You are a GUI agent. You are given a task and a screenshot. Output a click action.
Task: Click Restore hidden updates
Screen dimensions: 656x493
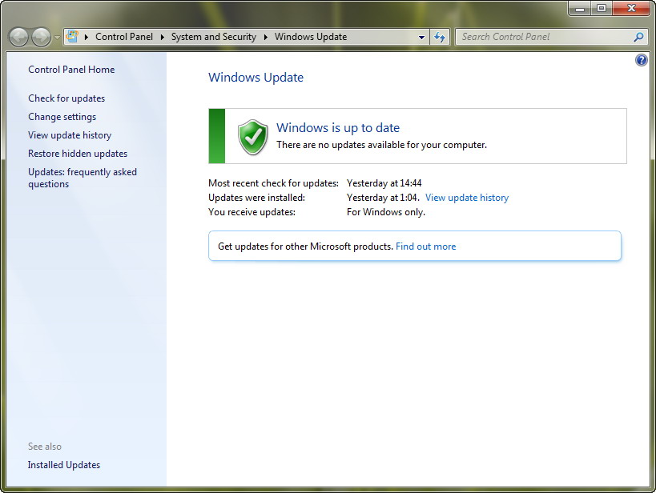point(78,154)
